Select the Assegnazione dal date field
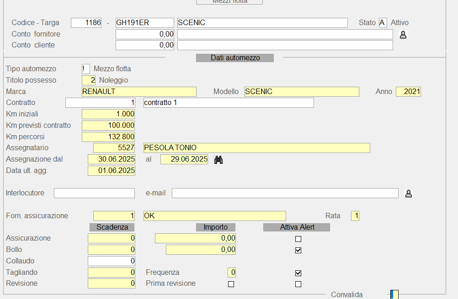 coord(112,159)
